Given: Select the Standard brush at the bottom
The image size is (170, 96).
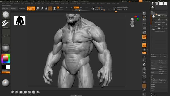Looking at the screenshot, I should (x=12, y=92).
